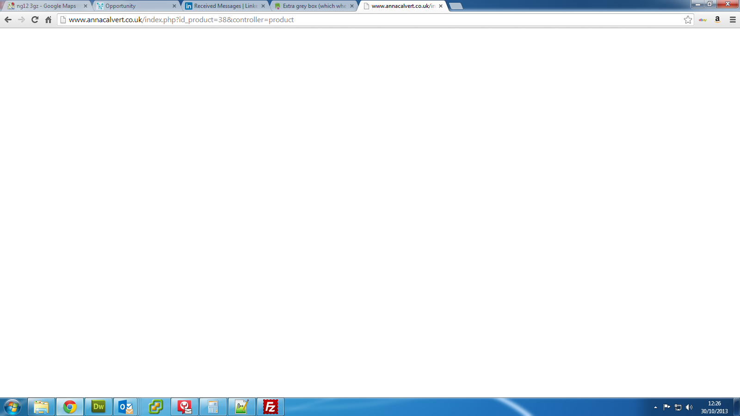Click the forward navigation arrow
The width and height of the screenshot is (740, 416).
pos(21,19)
